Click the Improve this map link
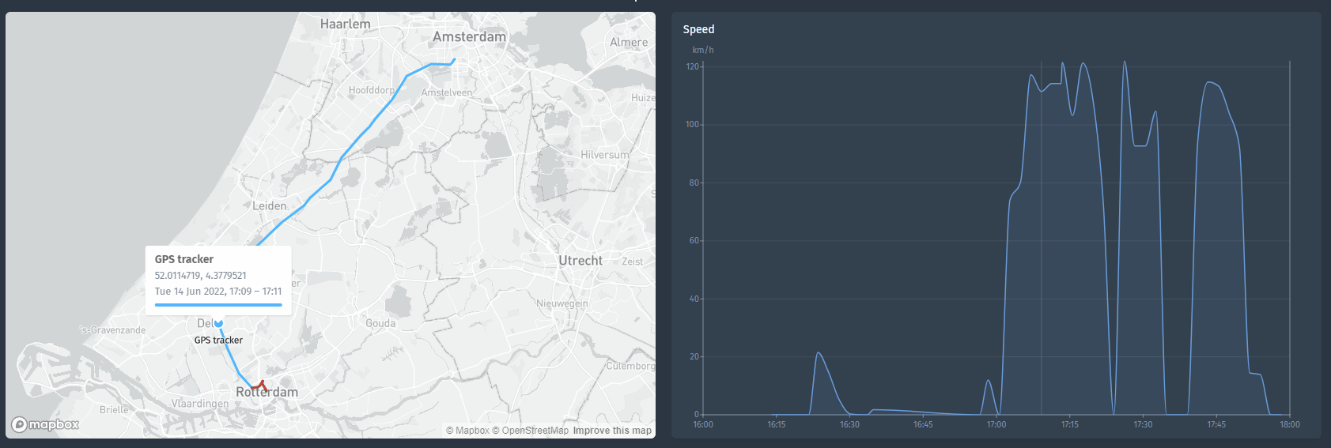Image resolution: width=1331 pixels, height=448 pixels. click(612, 431)
